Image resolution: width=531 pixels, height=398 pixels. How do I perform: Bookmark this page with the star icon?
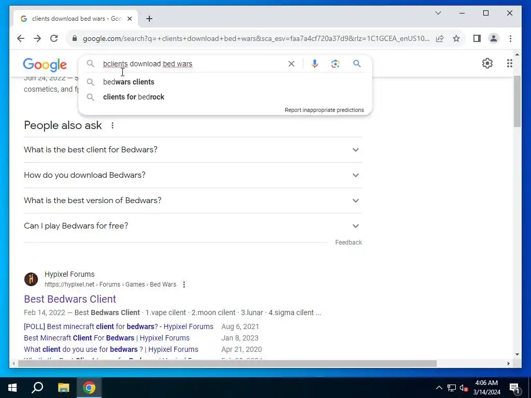click(x=456, y=38)
